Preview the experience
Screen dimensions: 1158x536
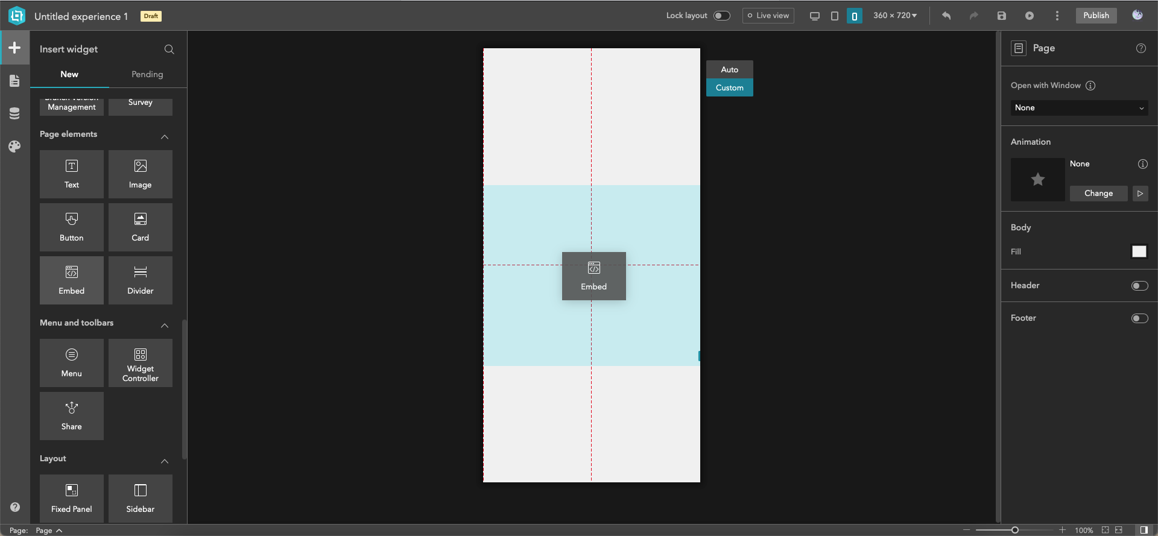[1030, 16]
